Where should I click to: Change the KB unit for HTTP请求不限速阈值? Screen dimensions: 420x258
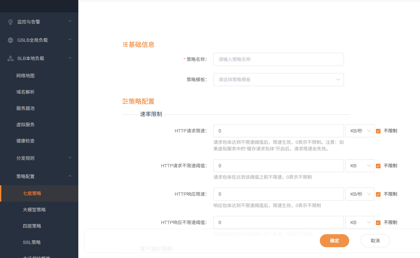click(x=360, y=166)
